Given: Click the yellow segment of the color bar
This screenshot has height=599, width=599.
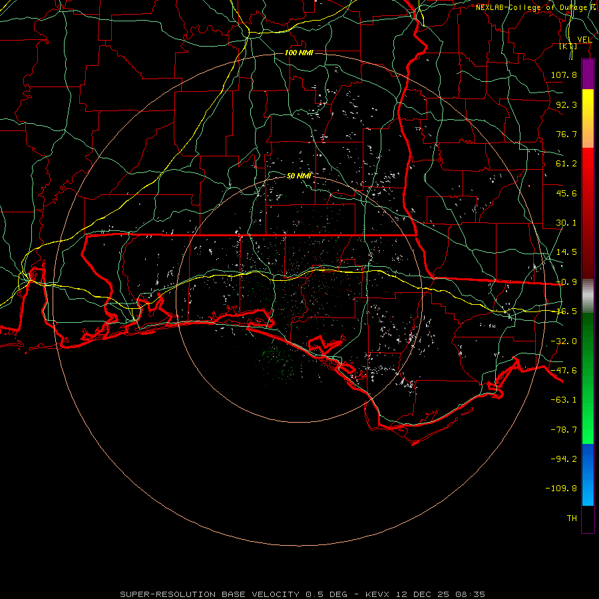Looking at the screenshot, I should 588,118.
